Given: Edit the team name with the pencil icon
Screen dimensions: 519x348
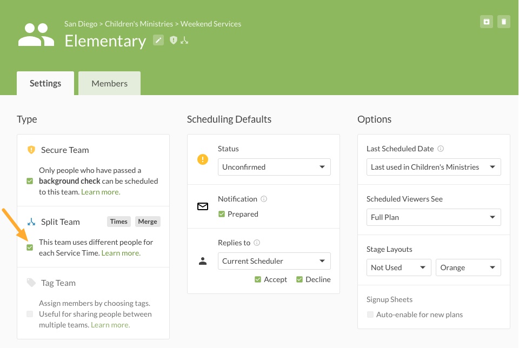Looking at the screenshot, I should pyautogui.click(x=158, y=40).
